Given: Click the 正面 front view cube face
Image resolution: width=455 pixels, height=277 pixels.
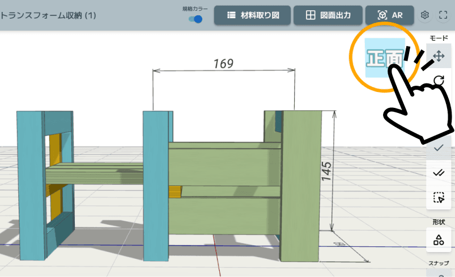Looking at the screenshot, I should (x=385, y=58).
